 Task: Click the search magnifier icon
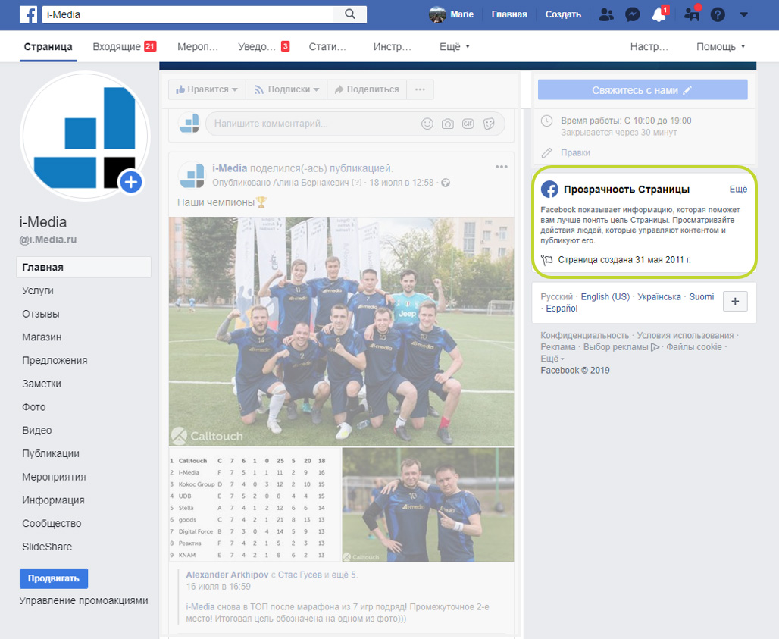tap(350, 14)
